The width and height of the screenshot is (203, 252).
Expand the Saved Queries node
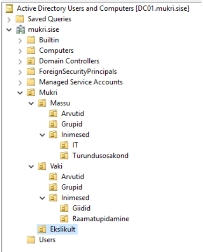[9, 20]
